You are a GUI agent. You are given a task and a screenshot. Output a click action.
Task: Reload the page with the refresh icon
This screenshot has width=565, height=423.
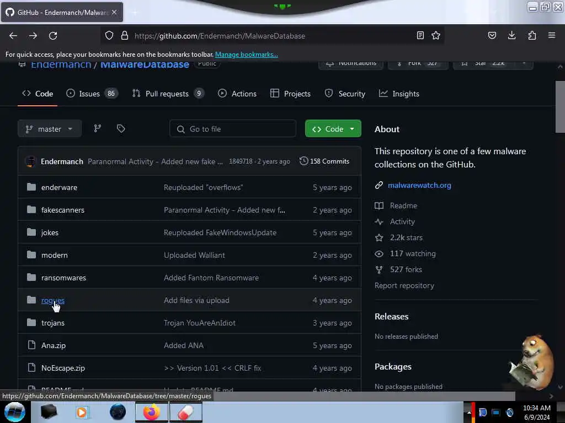53,36
